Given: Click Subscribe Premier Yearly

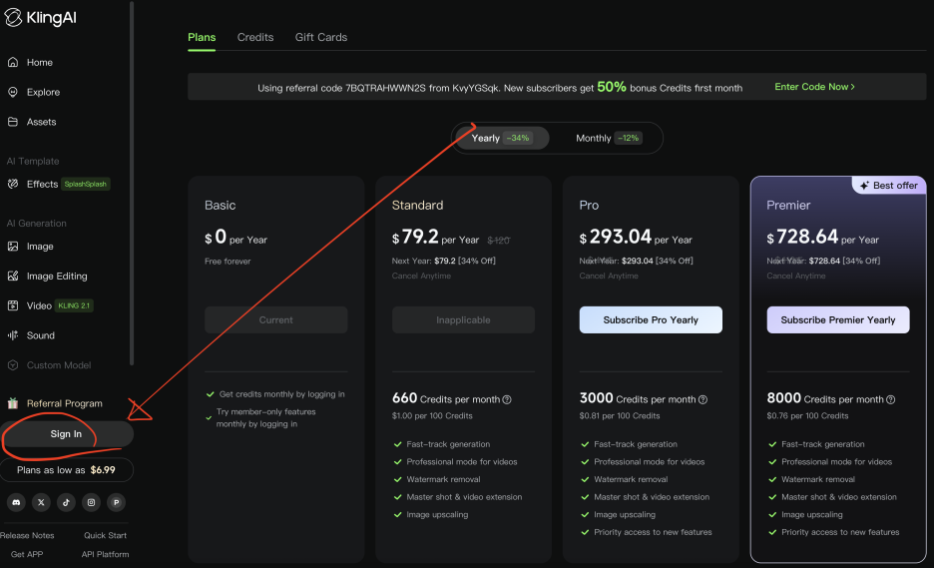Looking at the screenshot, I should click(838, 320).
